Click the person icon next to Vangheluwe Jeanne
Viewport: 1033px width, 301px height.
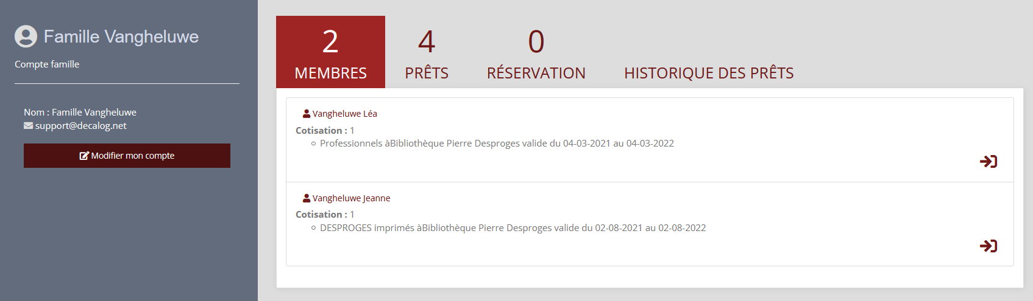point(307,198)
